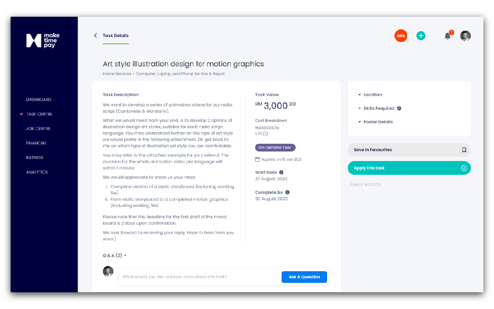The width and height of the screenshot is (494, 309).
Task: Click the Apply this task button
Action: coord(409,168)
